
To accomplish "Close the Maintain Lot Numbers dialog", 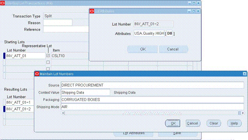I will click(244, 74).
